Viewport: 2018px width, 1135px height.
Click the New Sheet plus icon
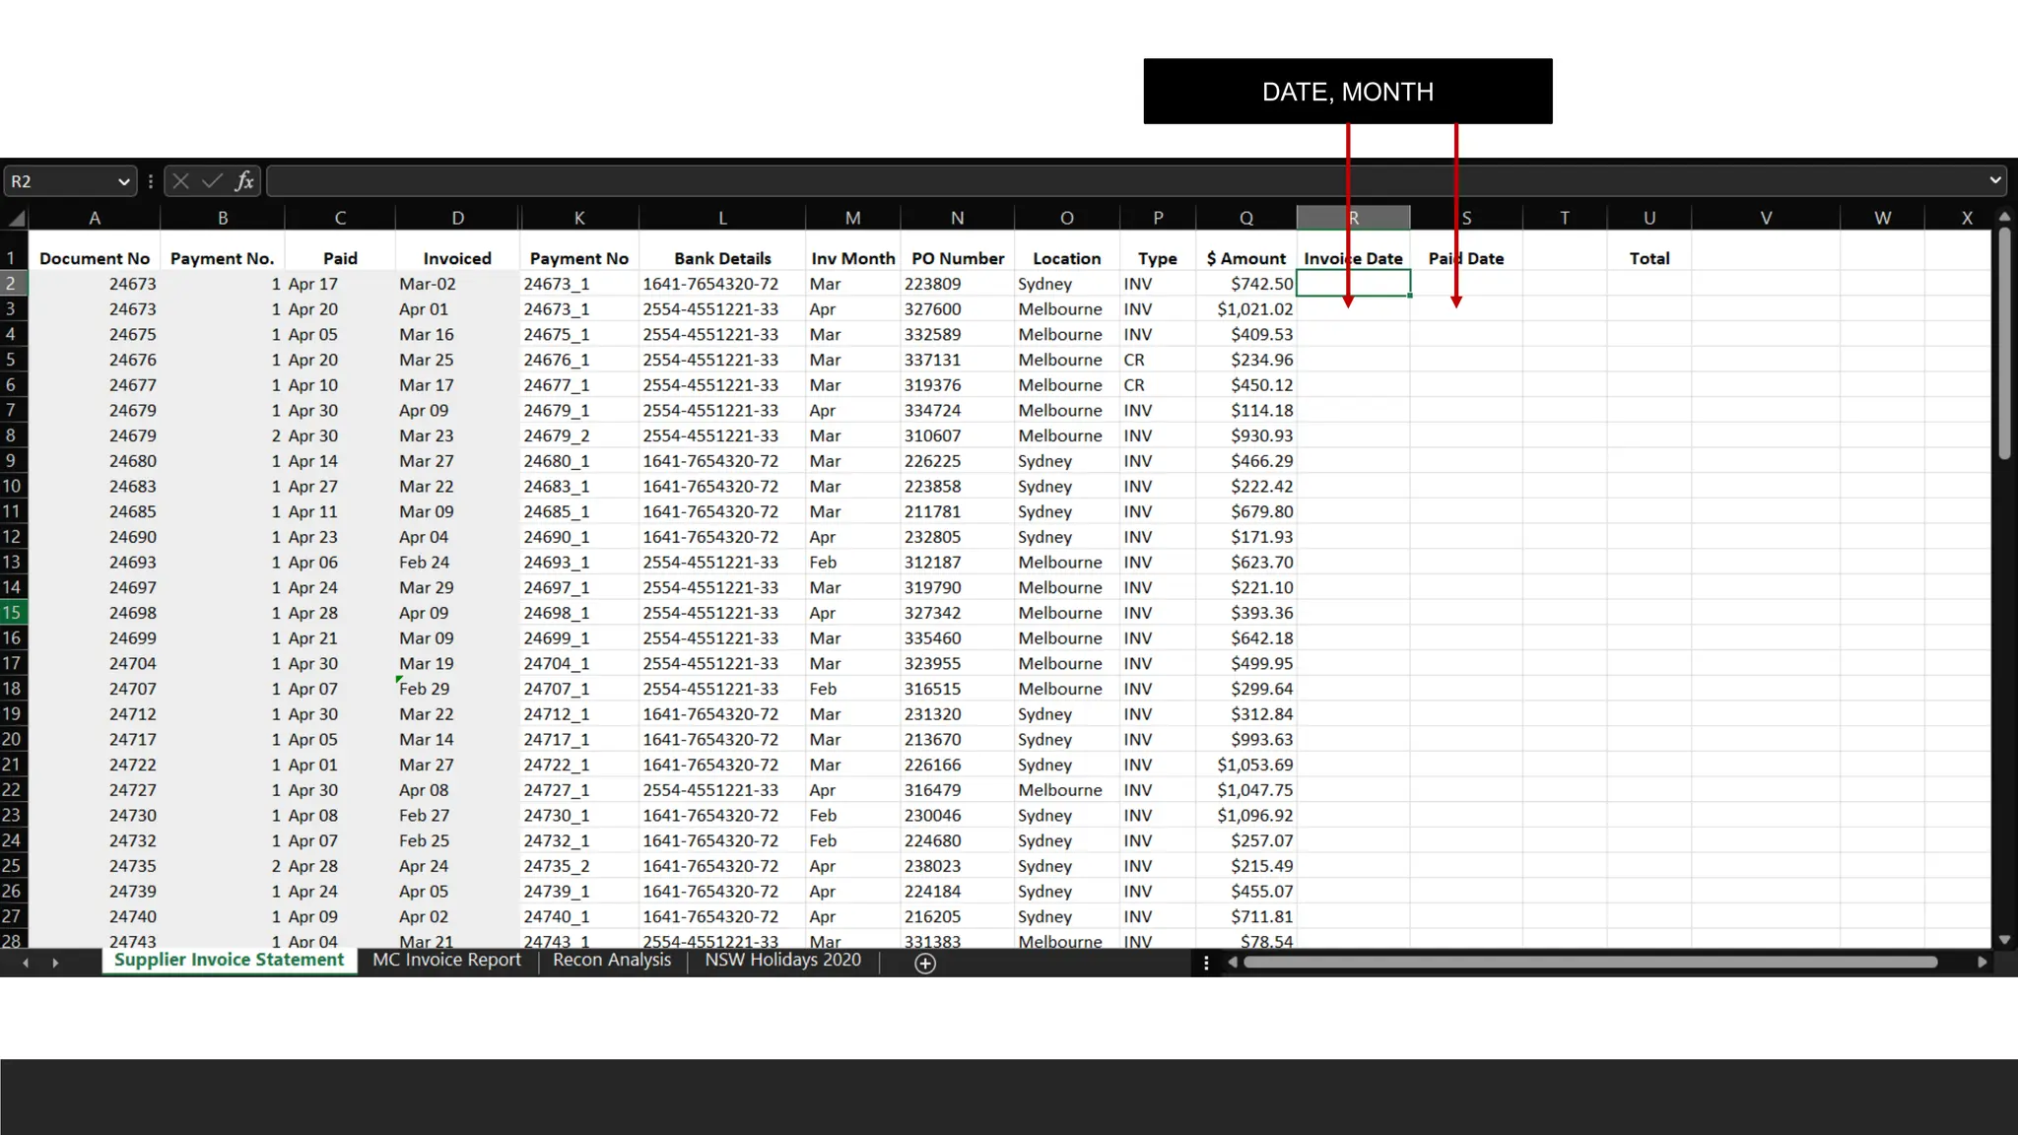click(925, 964)
